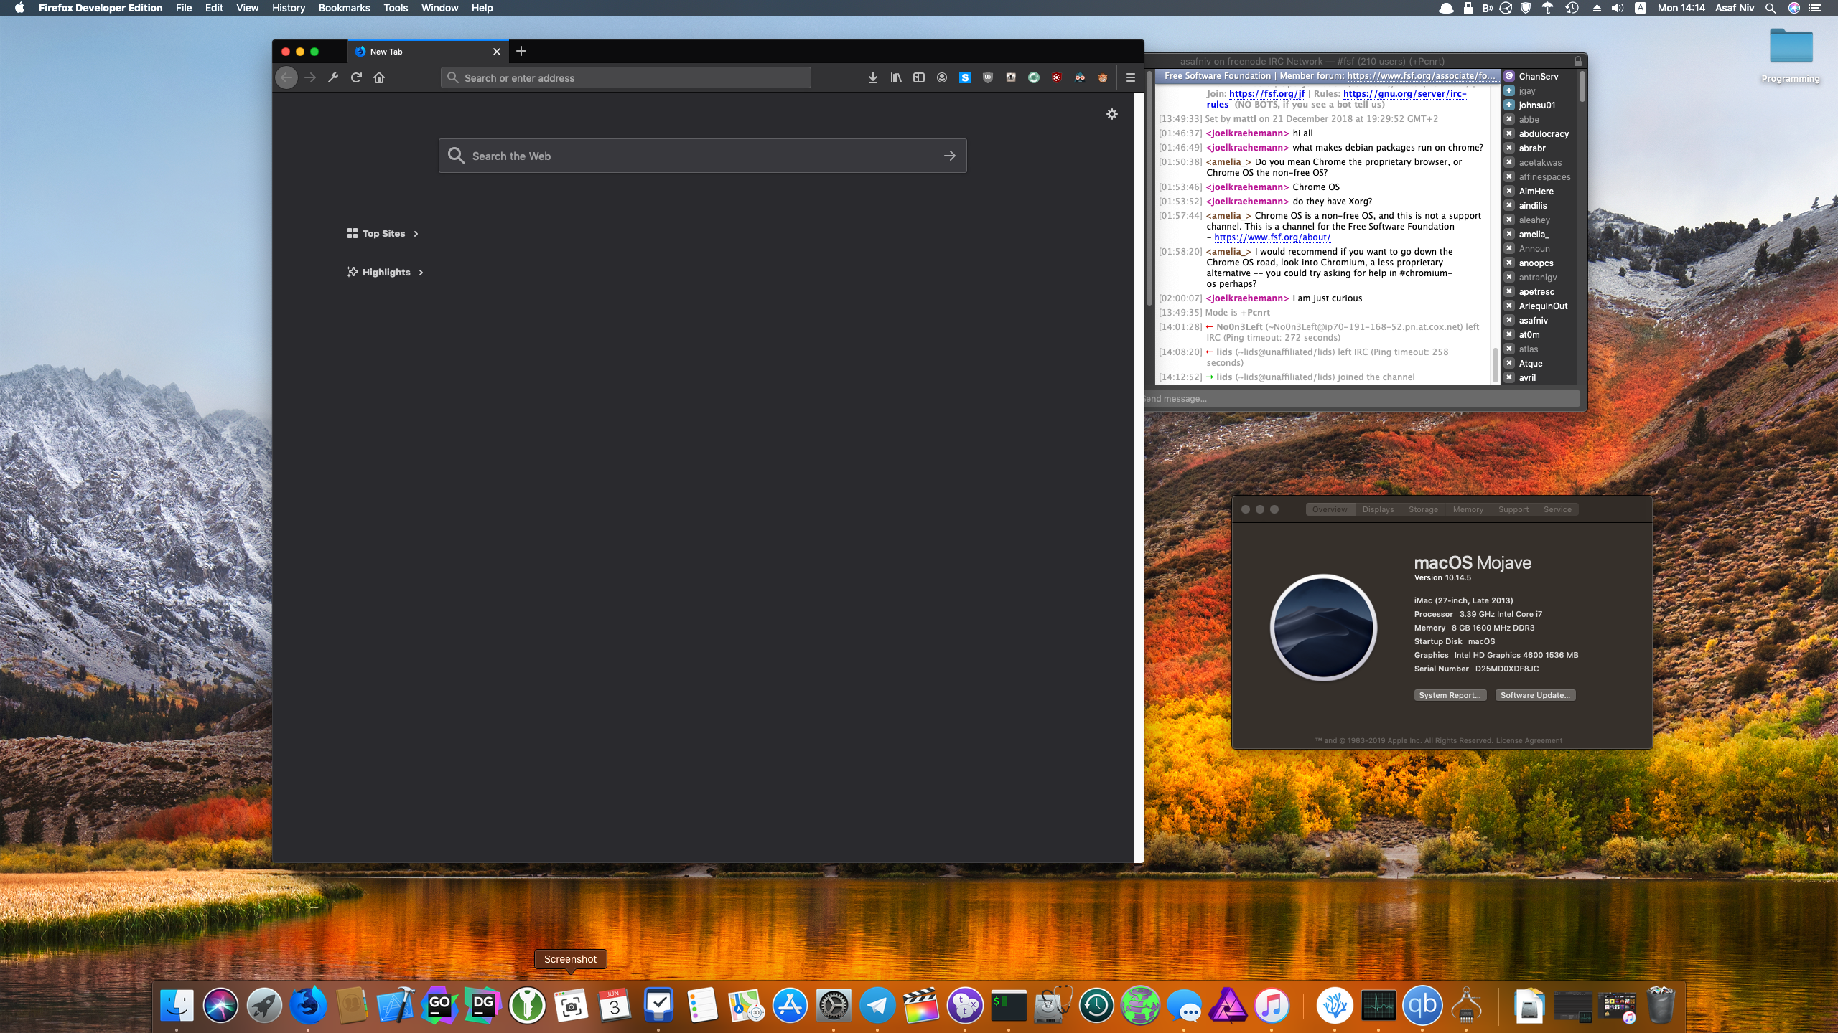Expand the Highlights section chevron

click(421, 273)
